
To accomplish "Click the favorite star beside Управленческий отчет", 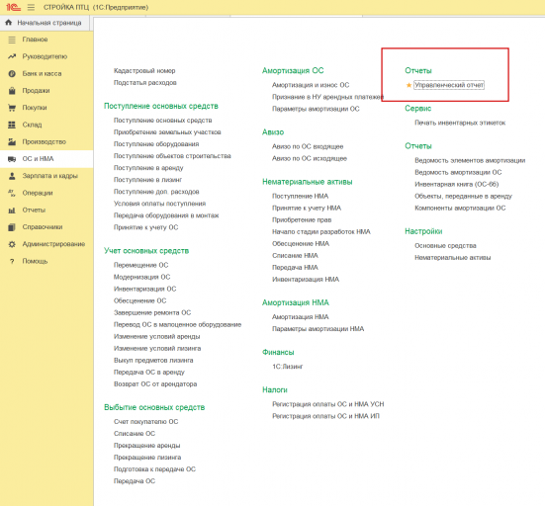I will tap(409, 85).
